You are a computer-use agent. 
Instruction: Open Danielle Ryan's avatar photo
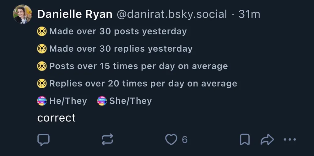pos(23,14)
